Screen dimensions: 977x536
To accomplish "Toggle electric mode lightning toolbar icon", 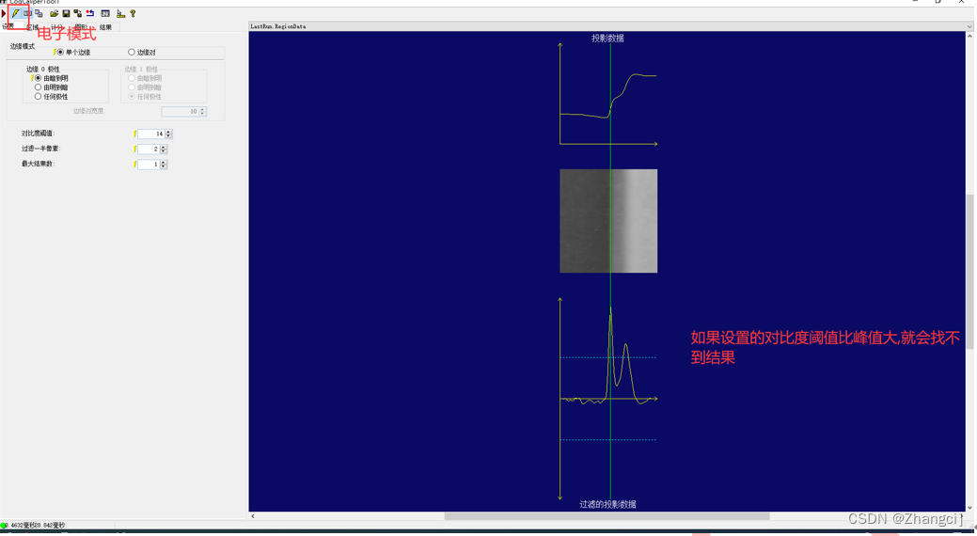I will click(16, 13).
